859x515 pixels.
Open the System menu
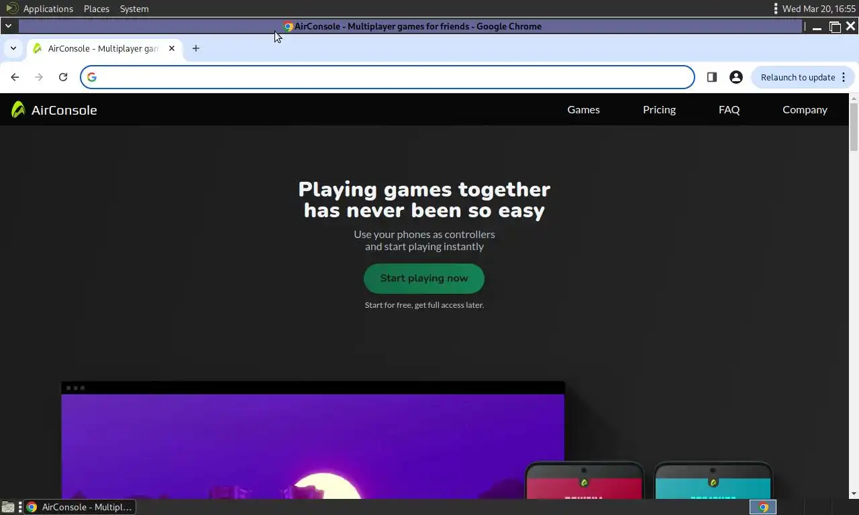[x=134, y=9]
